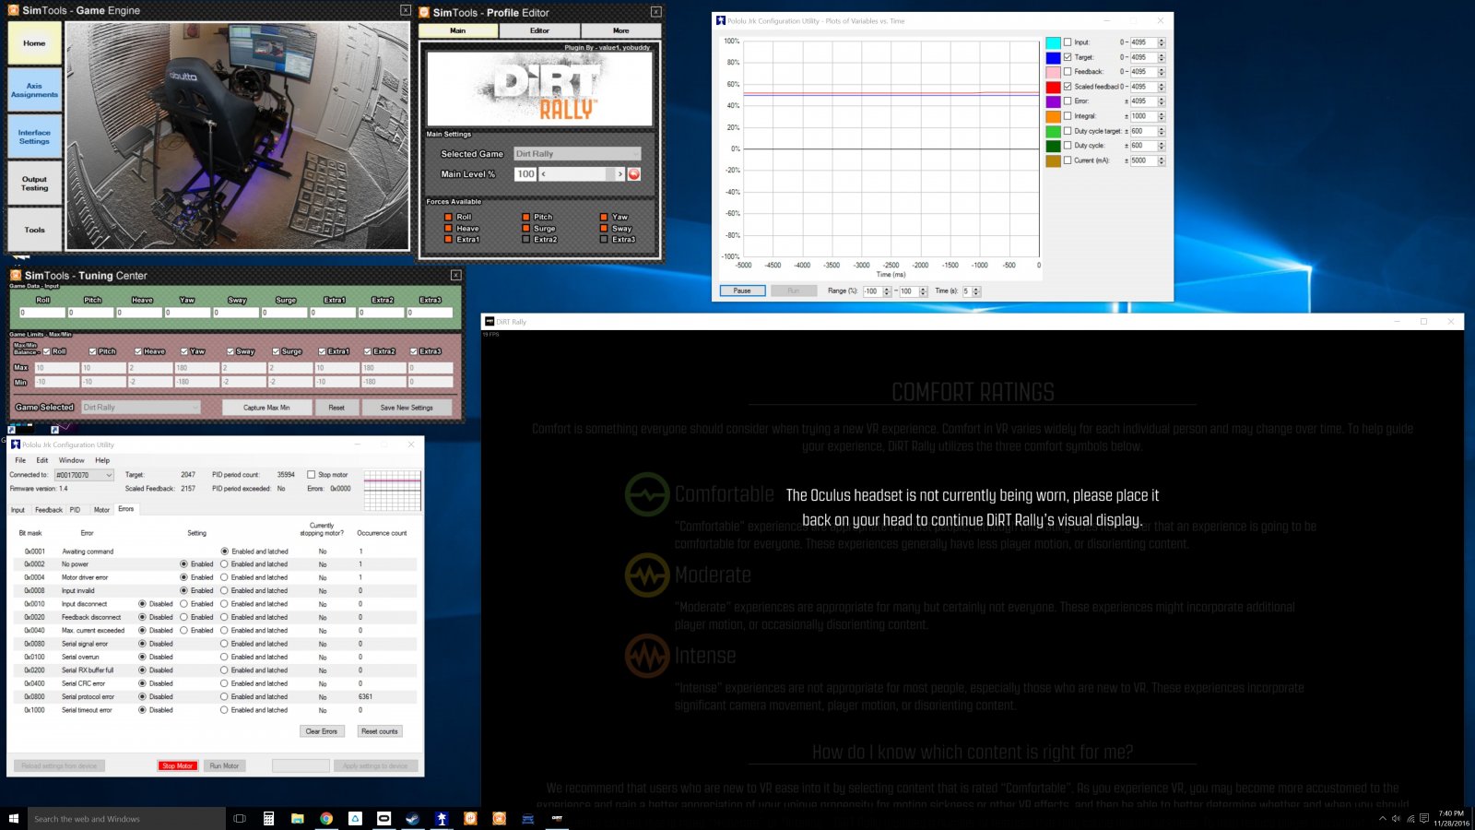Click the Run Motor button
The height and width of the screenshot is (830, 1475).
(224, 765)
